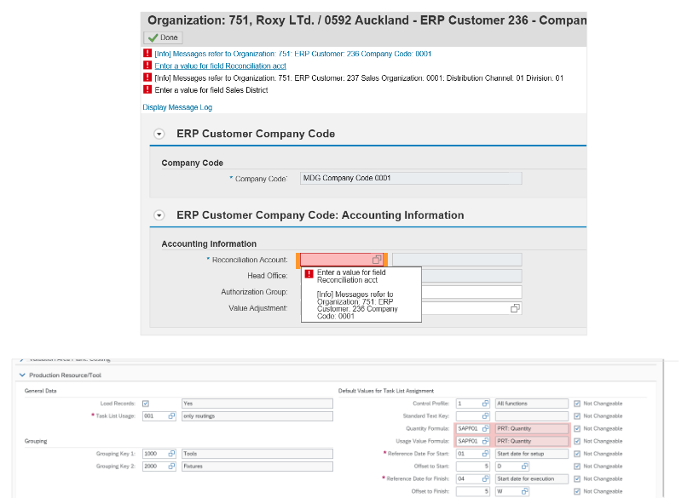This screenshot has width=699, height=498.
Task: Select the Info message for ERP Customer 237
Action: pos(359,77)
